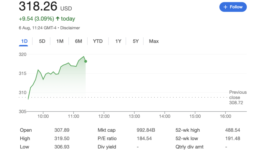View the 1Y price history tab
The width and height of the screenshot is (258, 153).
pyautogui.click(x=118, y=41)
